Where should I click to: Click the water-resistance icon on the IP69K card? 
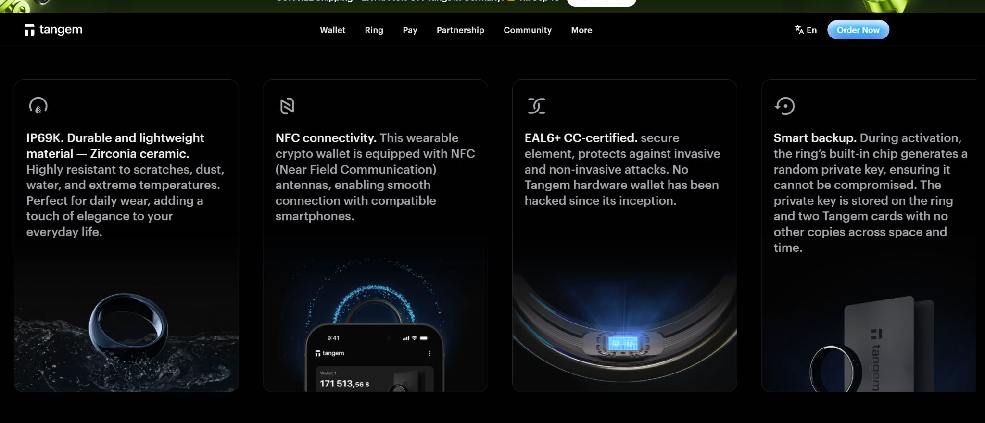click(38, 106)
